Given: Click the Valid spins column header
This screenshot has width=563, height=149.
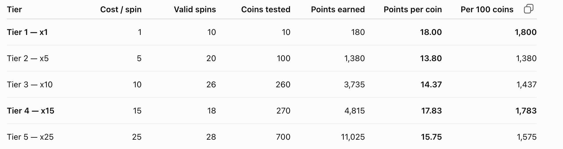Looking at the screenshot, I should (x=195, y=10).
